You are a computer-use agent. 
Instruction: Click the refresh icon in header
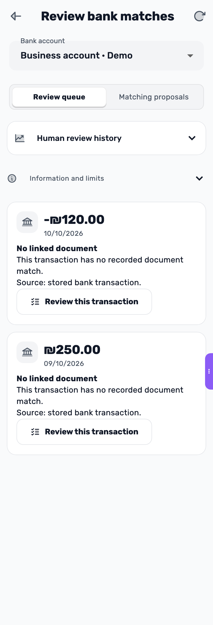point(200,16)
